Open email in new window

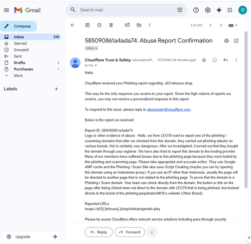tap(236, 41)
